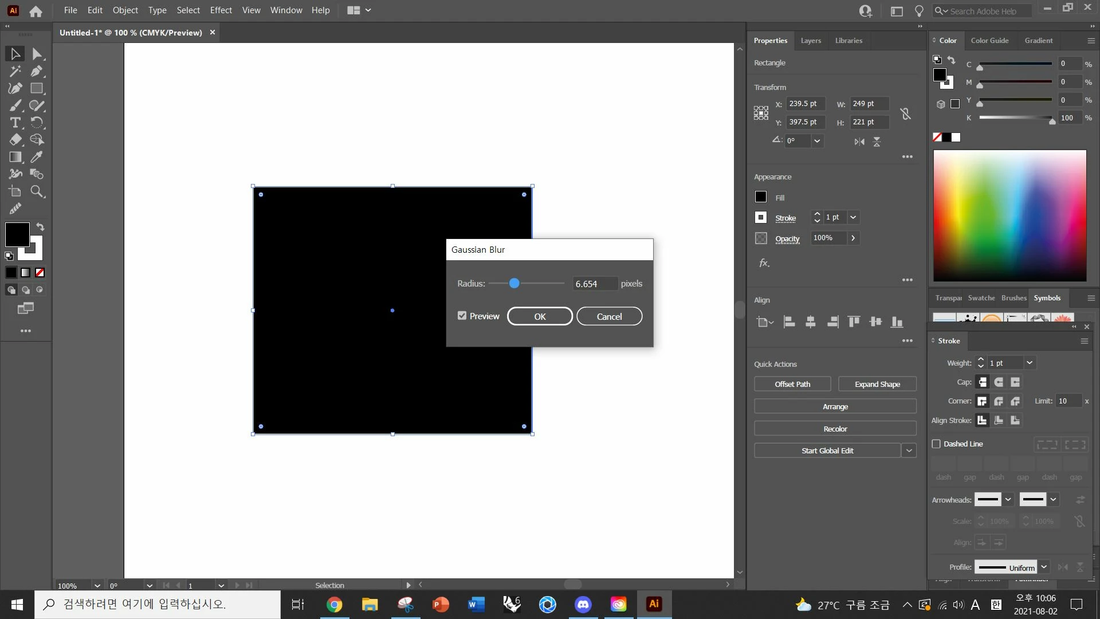
Task: Pick the Eyedropper tool
Action: coord(37,157)
